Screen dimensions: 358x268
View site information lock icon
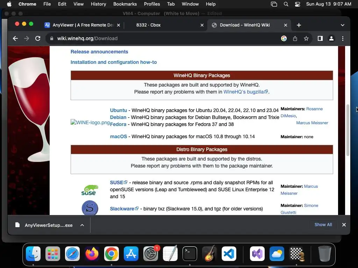(52, 38)
